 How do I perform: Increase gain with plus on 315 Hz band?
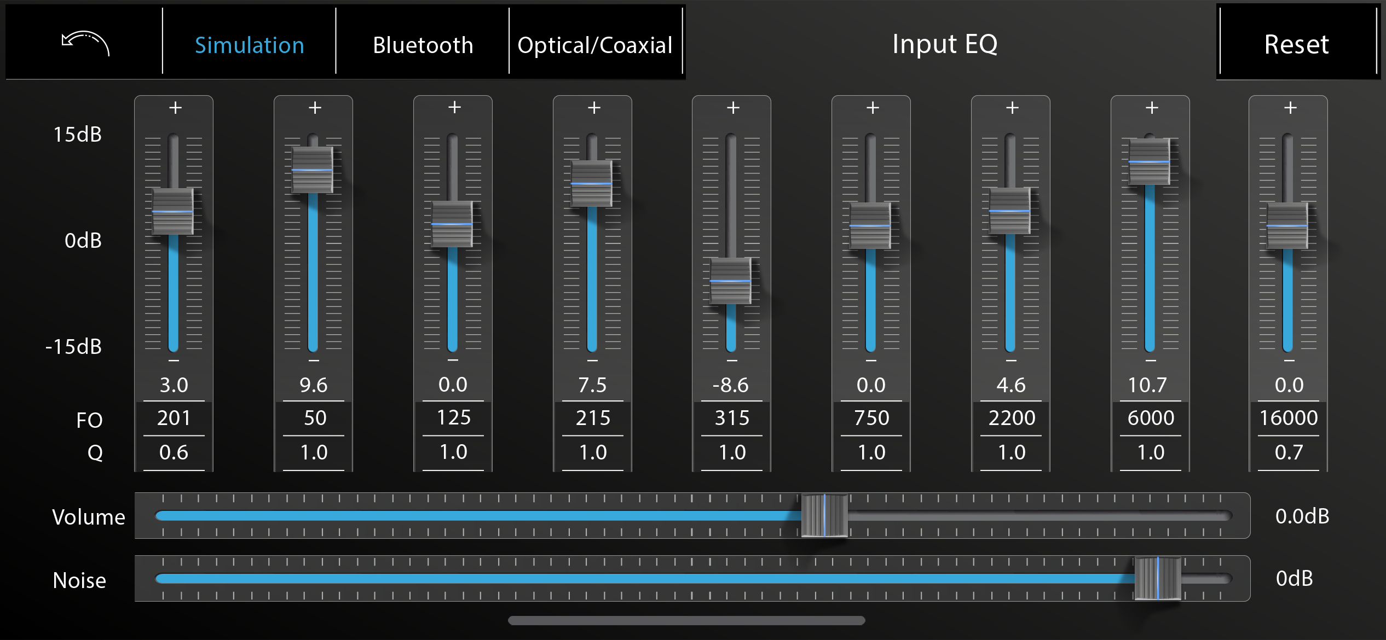click(733, 107)
